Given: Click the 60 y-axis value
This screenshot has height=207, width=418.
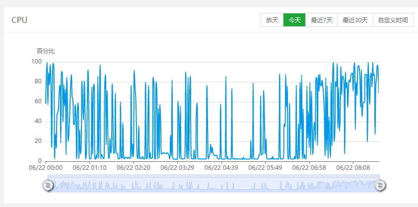Looking at the screenshot, I should tap(38, 101).
